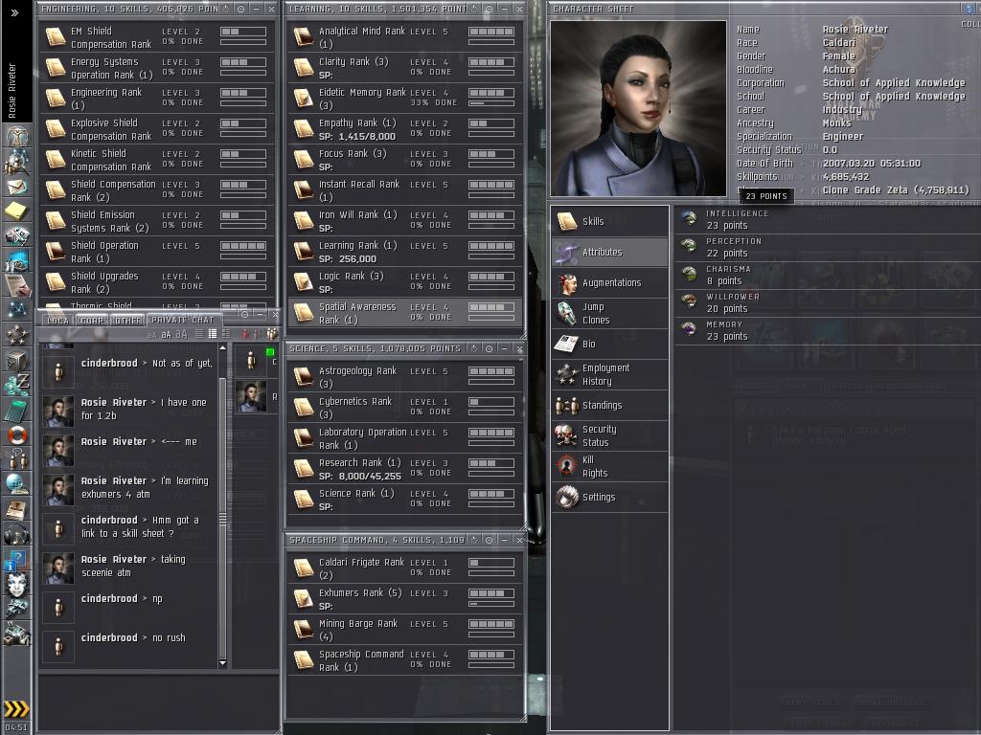
Task: Open Jump Clones section
Action: pyautogui.click(x=610, y=313)
